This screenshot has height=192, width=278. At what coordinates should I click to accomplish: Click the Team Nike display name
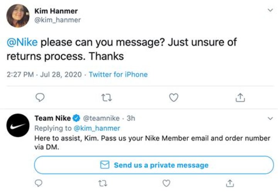[x=51, y=118]
